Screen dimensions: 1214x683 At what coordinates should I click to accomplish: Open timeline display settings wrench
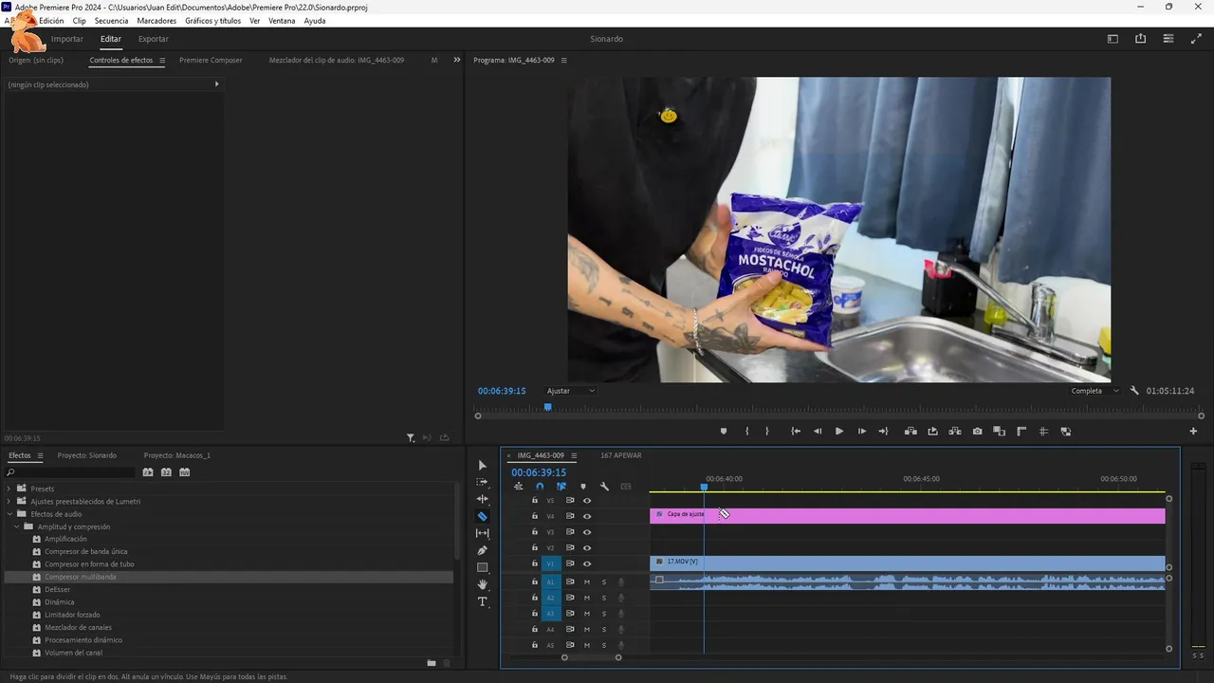tap(604, 487)
